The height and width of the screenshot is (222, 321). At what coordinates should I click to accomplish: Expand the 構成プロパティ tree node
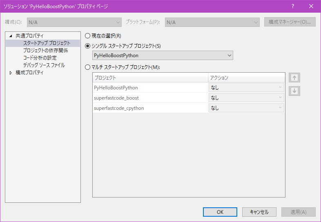pos(11,73)
